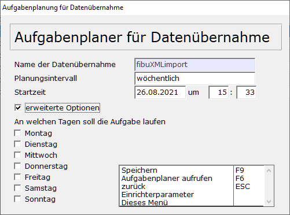Focus the hour field showing 15

click(219, 92)
